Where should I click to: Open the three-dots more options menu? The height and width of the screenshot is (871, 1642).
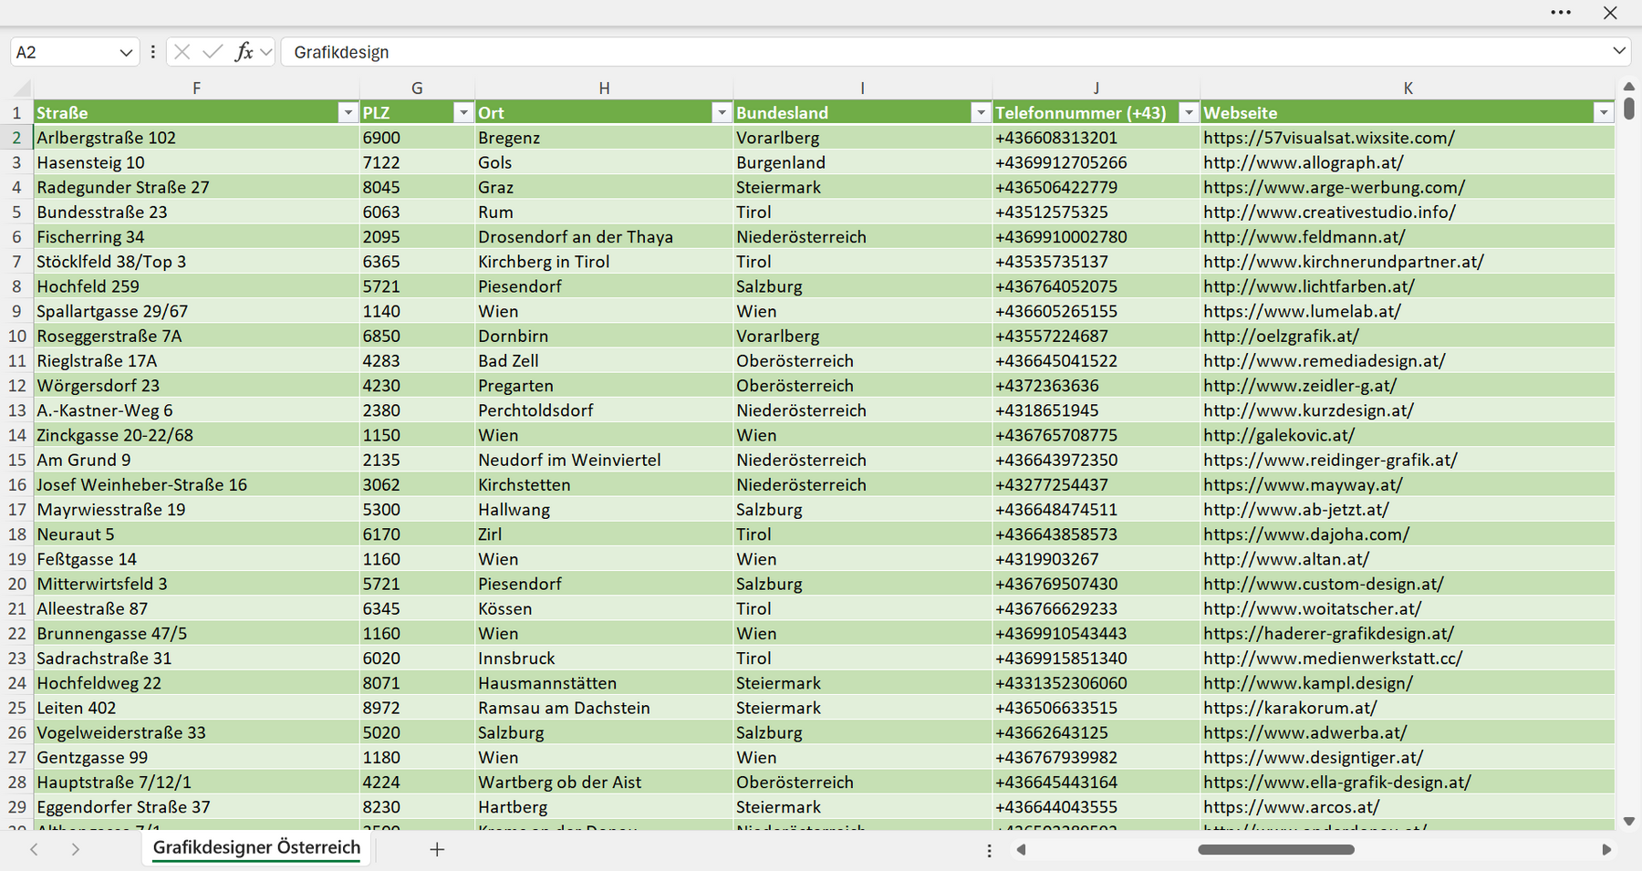pyautogui.click(x=1561, y=13)
